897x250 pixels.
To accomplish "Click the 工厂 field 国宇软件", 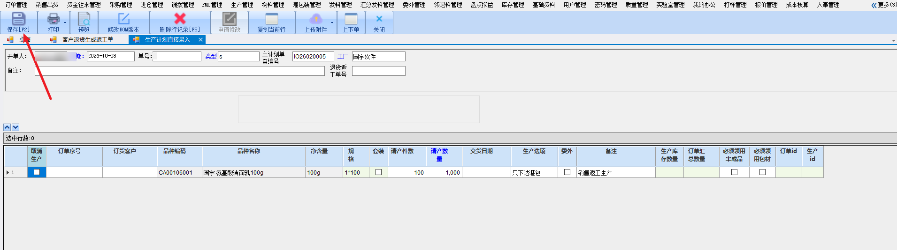I will [379, 56].
